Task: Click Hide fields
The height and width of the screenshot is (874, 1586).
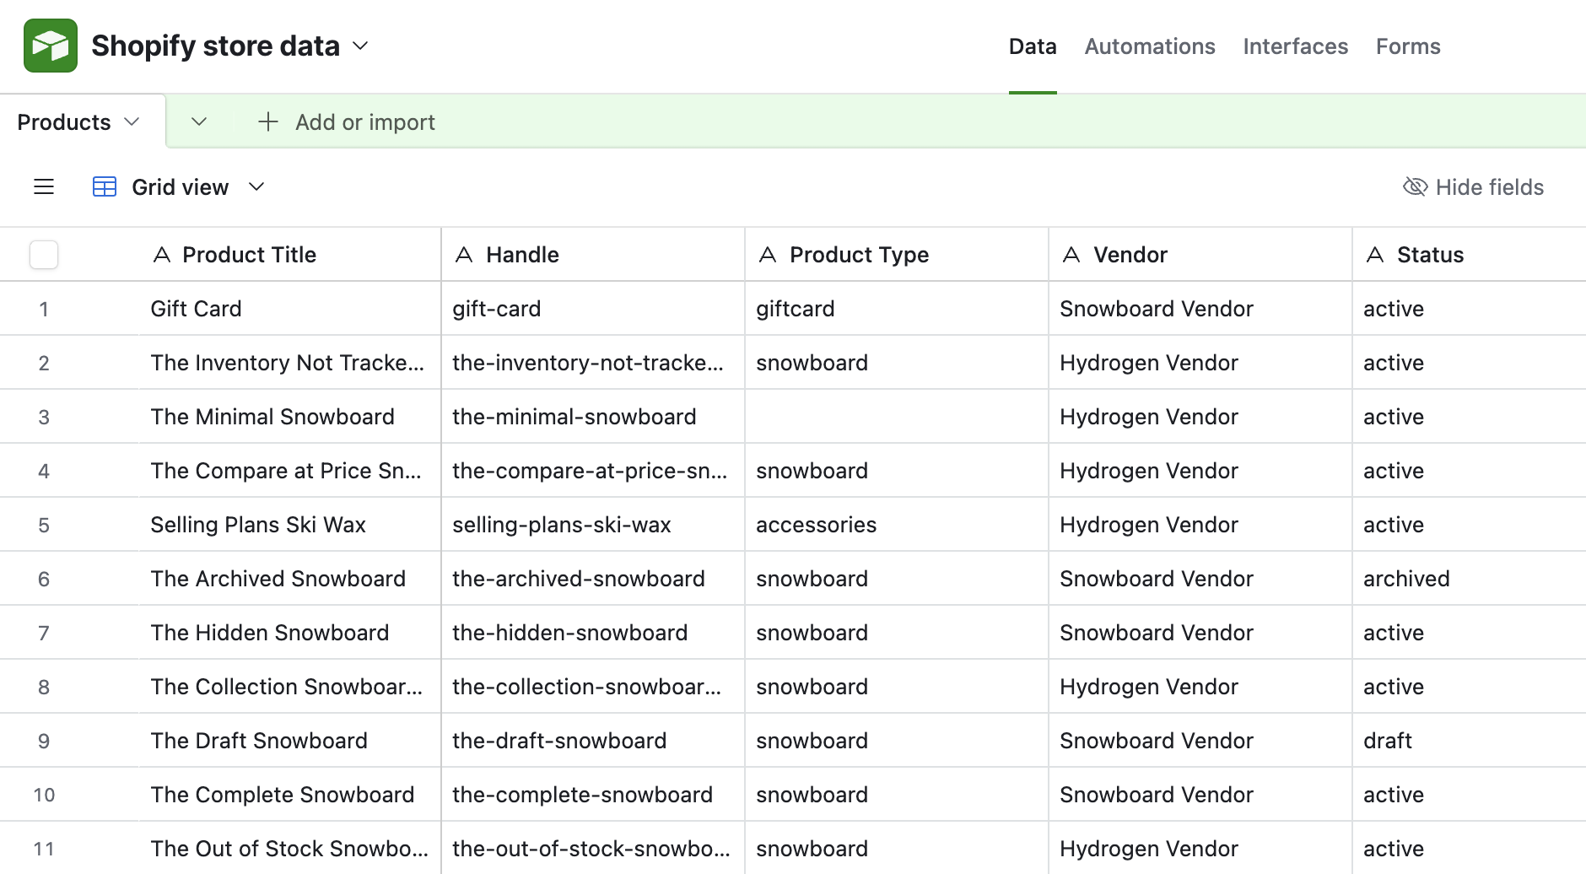Action: pos(1490,186)
